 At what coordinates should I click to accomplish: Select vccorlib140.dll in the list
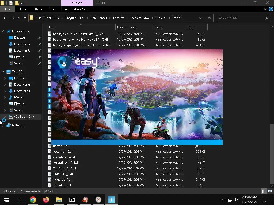63,152
